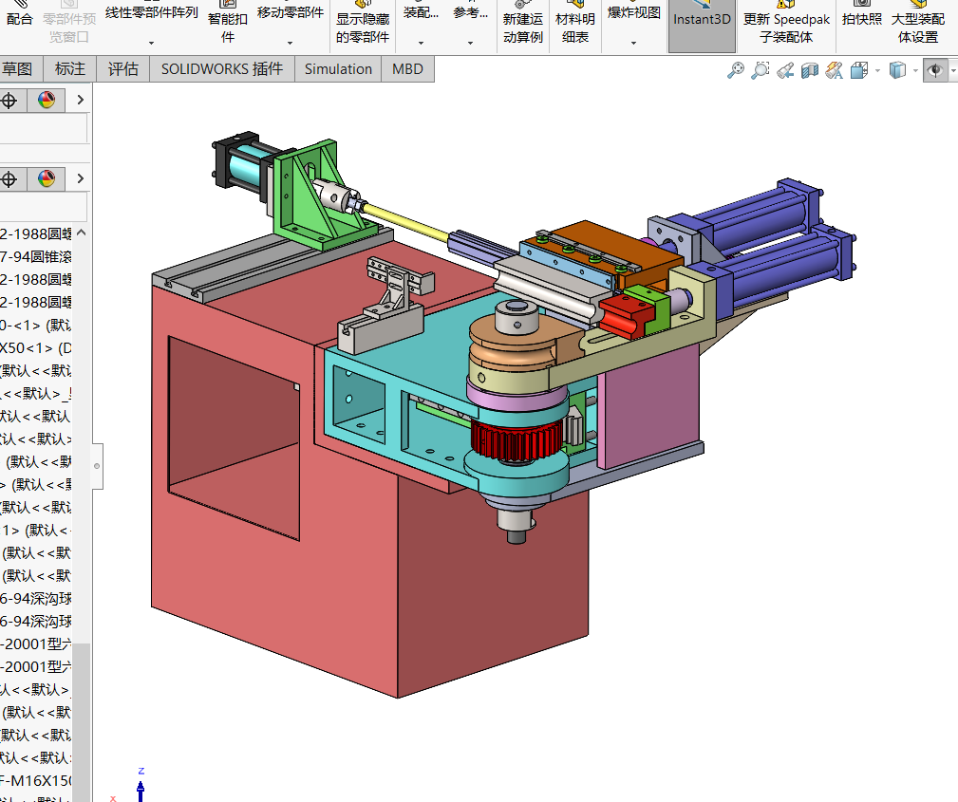Click 显示隐藏的零部件 button

[x=363, y=25]
